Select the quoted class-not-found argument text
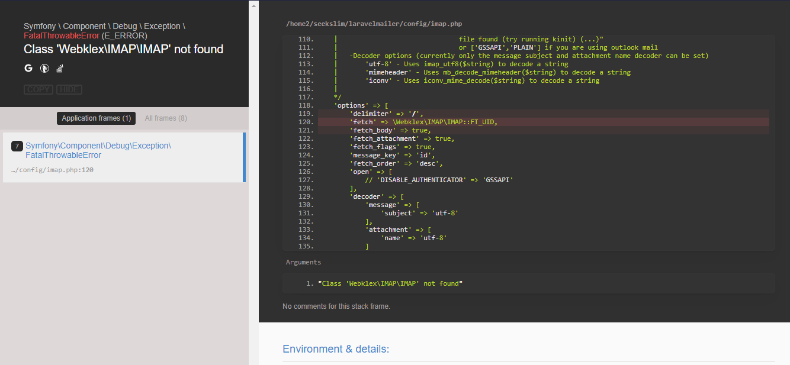 [391, 283]
